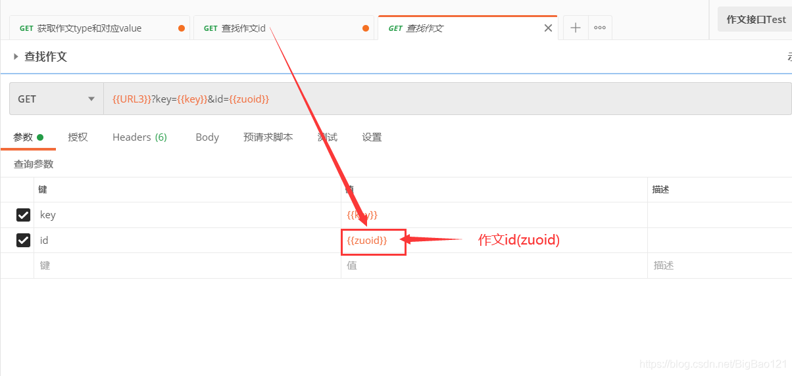
Task: Expand the 查找作文 request title section
Action: tap(16, 57)
